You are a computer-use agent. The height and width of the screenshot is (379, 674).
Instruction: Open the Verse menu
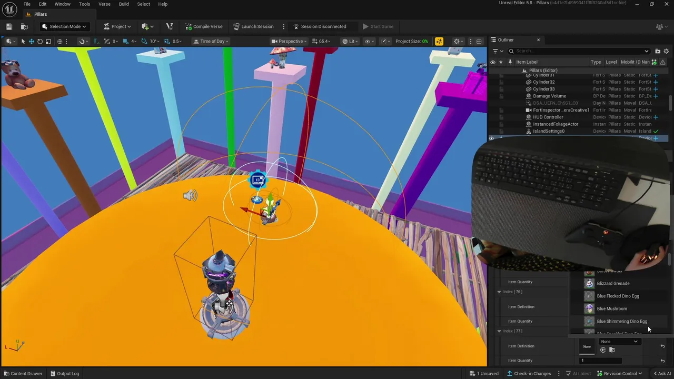(x=104, y=4)
